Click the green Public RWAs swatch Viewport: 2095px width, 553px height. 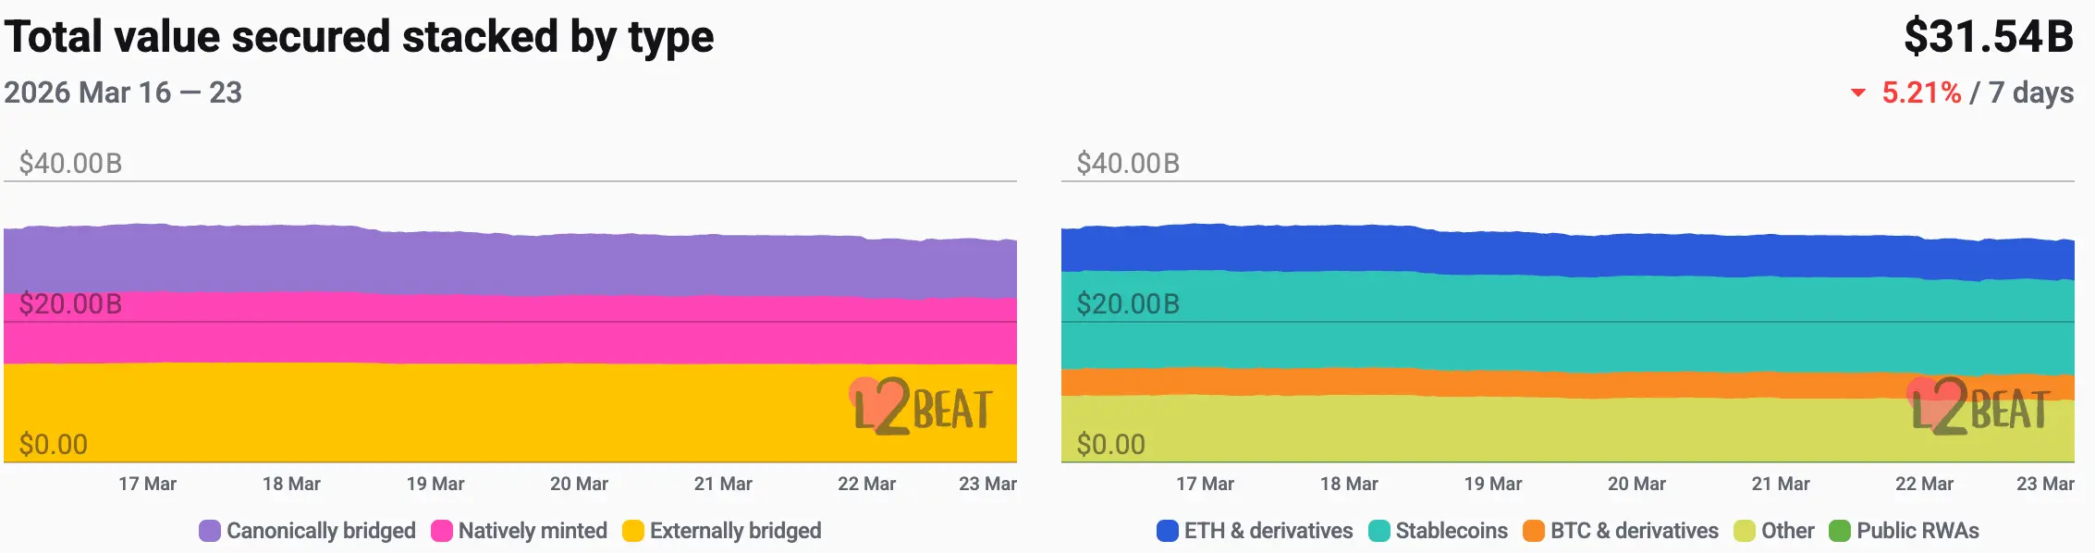pos(1840,531)
